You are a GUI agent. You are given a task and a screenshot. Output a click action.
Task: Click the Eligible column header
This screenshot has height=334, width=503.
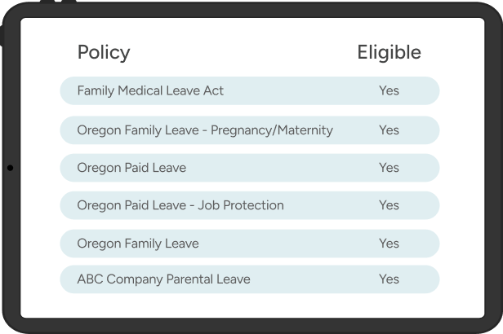tap(389, 53)
